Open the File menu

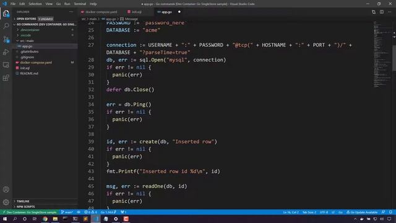[x=13, y=4]
